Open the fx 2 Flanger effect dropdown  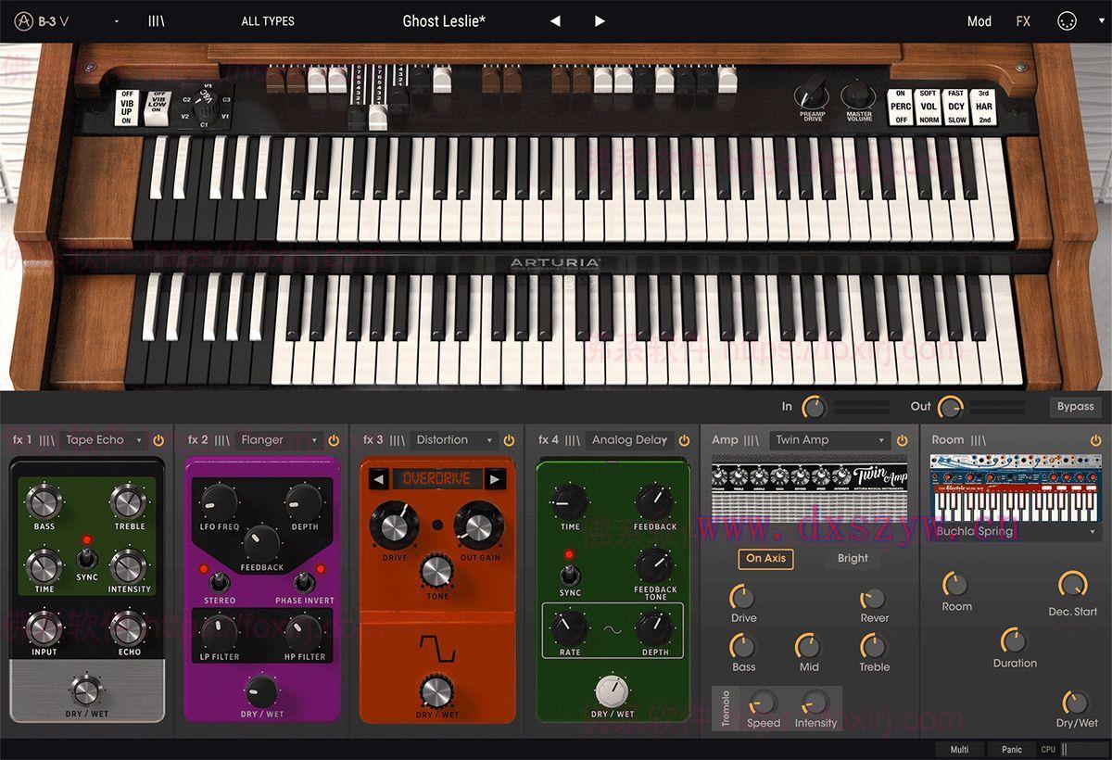pos(278,440)
